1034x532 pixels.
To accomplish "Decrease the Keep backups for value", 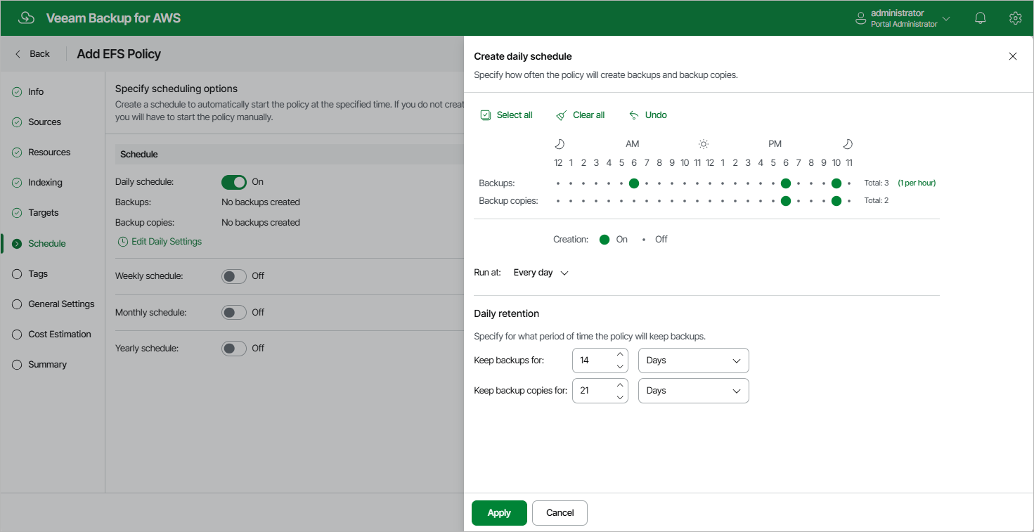I will (x=620, y=367).
